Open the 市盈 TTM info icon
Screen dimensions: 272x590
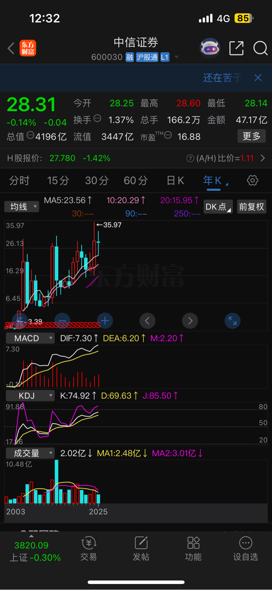(x=168, y=135)
